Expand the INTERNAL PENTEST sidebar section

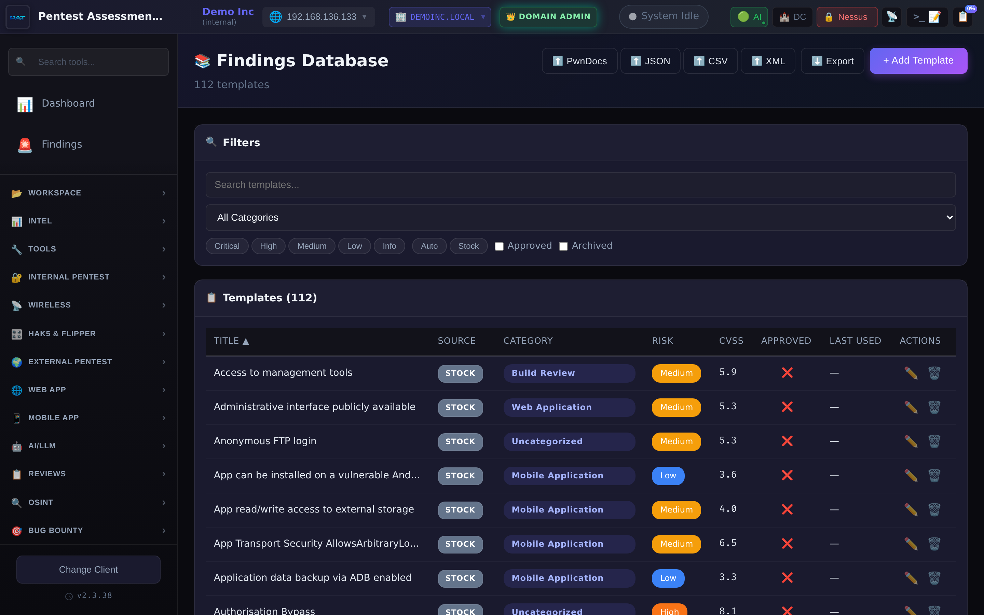pyautogui.click(x=68, y=277)
